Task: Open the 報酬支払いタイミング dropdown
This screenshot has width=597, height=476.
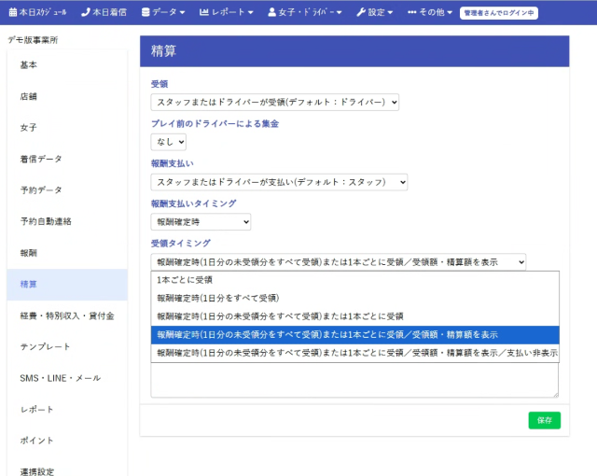Action: [201, 222]
